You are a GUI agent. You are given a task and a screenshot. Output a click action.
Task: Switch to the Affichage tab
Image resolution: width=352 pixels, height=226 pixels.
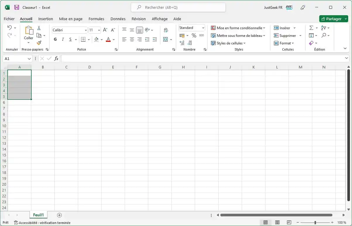point(160,19)
